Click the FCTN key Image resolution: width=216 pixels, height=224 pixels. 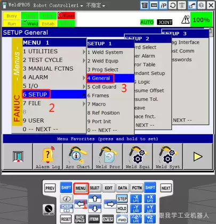coord(137,188)
